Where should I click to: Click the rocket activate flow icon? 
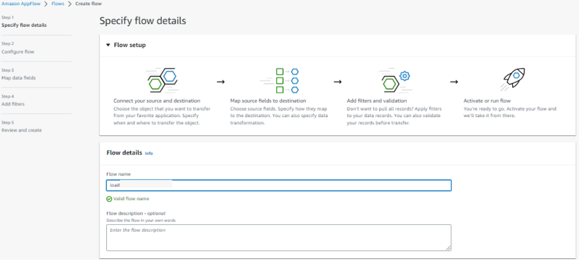[513, 79]
